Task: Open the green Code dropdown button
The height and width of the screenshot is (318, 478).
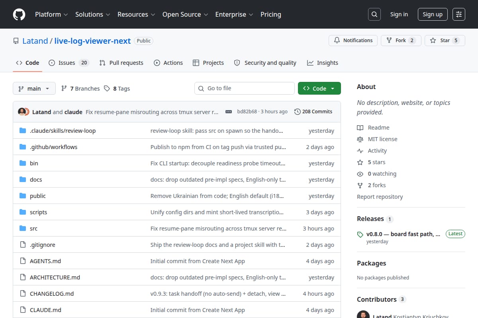Action: pyautogui.click(x=319, y=89)
